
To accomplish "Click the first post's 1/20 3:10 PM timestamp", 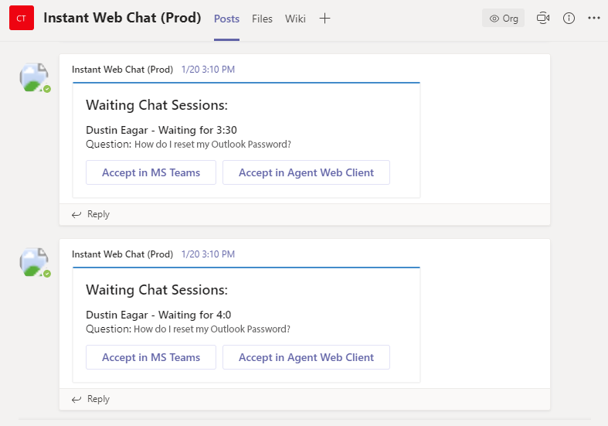I will (209, 70).
